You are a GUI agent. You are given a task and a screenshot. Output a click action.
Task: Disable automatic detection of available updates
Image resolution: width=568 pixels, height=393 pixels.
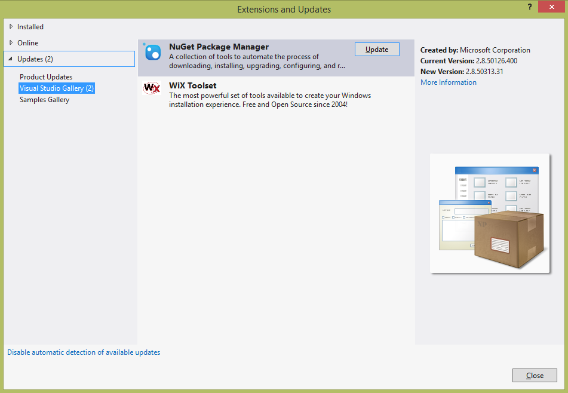coord(84,352)
